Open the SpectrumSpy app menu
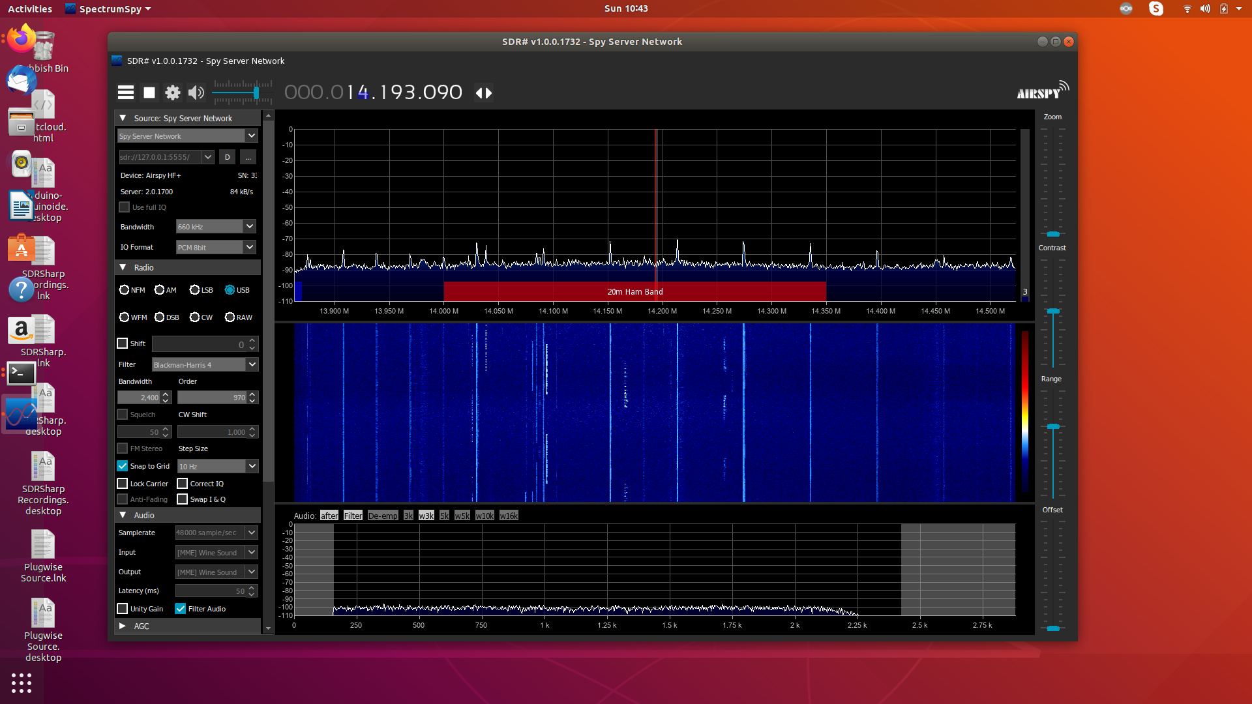This screenshot has width=1252, height=704. (x=109, y=8)
